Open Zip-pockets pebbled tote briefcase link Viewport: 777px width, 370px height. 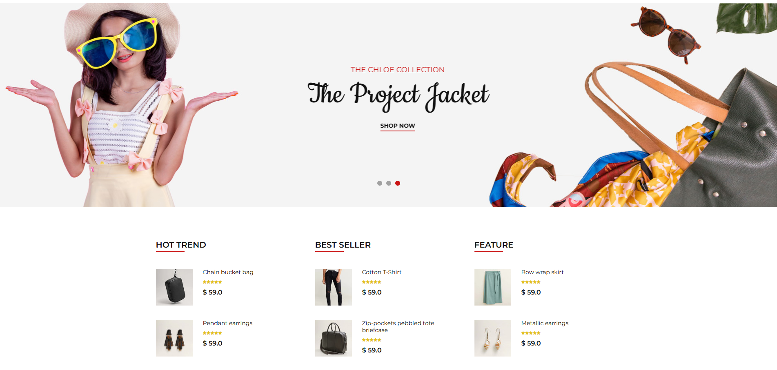click(x=398, y=326)
